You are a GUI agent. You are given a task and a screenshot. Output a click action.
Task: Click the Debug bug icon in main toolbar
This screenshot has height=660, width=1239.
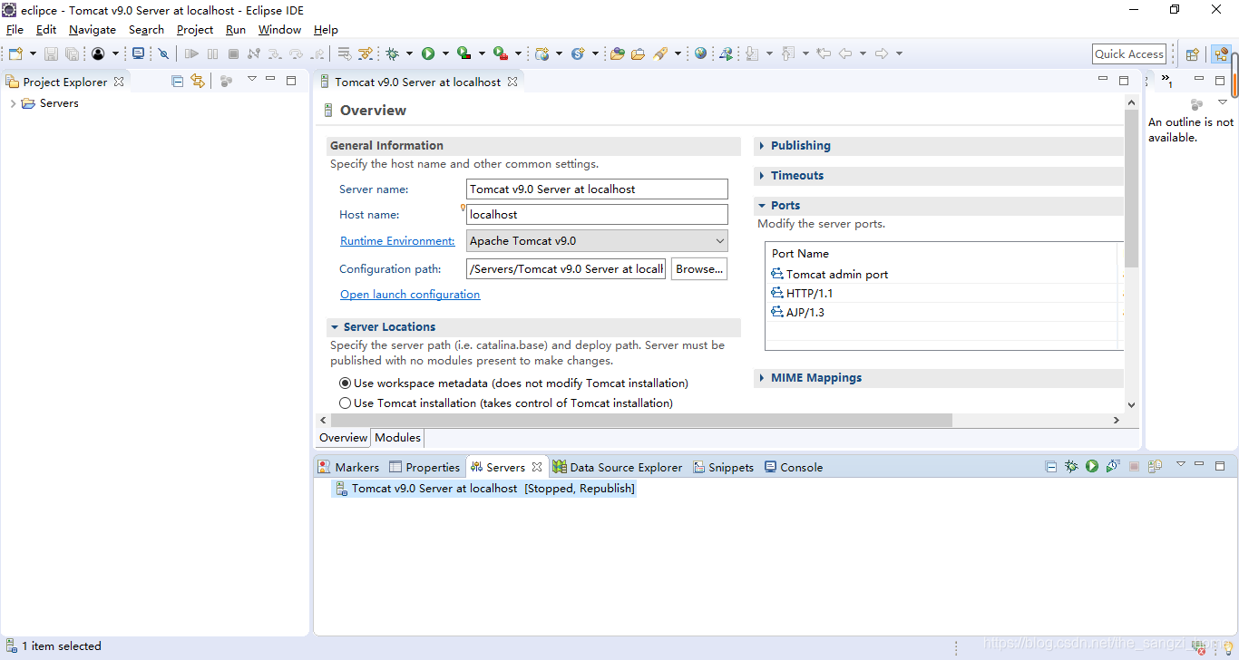click(x=392, y=53)
